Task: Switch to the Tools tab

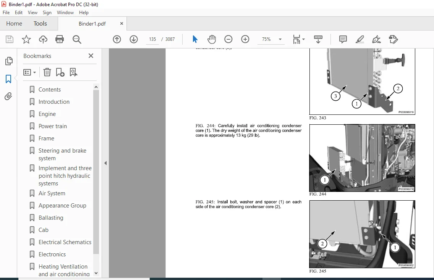Action: pos(40,24)
